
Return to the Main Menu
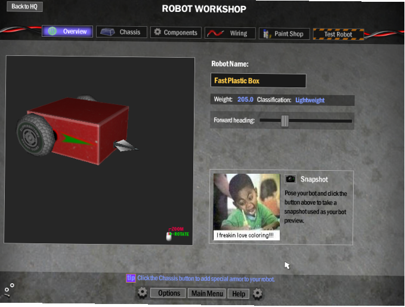(x=206, y=293)
